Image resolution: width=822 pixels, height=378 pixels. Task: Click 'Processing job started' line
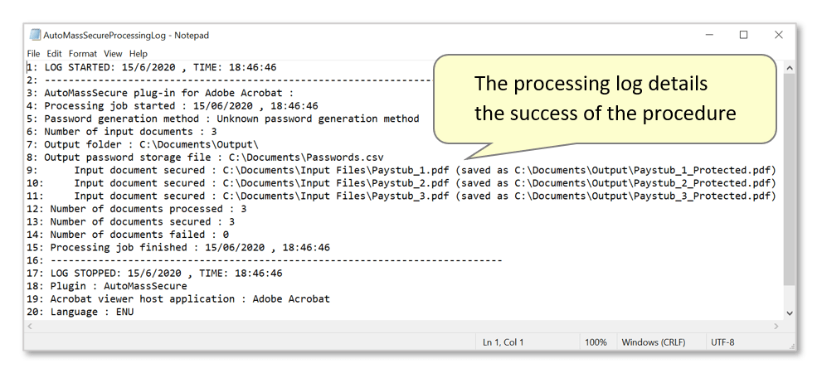(173, 106)
